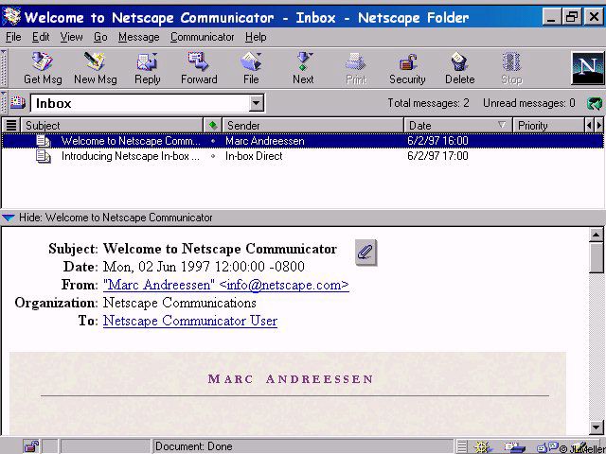
Task: Click the Netscape title bar application icon
Action: [11, 17]
